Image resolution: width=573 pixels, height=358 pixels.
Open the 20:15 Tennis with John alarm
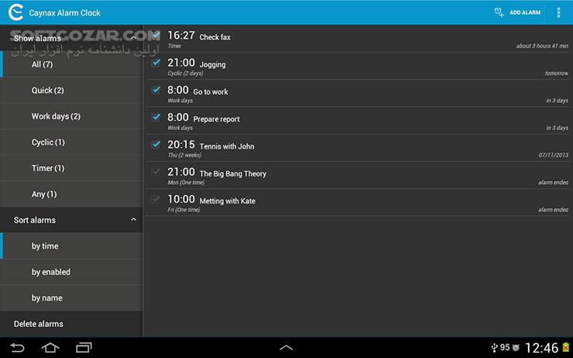pyautogui.click(x=358, y=148)
